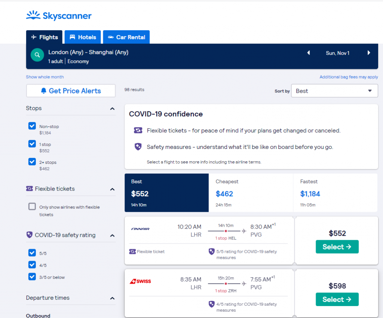Click the Finnair airline logo

coord(140,229)
